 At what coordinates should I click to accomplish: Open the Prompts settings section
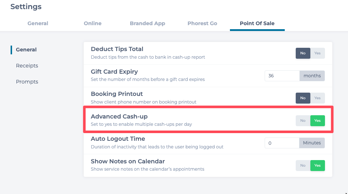[27, 82]
